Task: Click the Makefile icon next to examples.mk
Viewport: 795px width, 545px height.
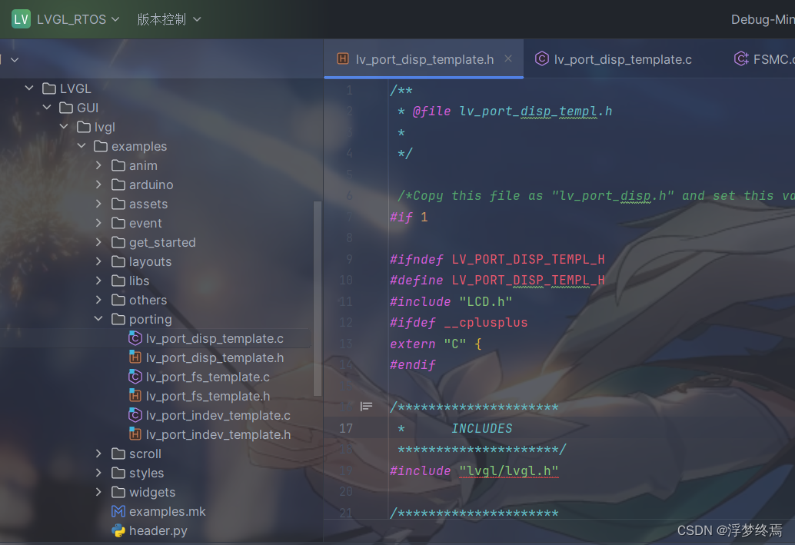Action: [119, 511]
